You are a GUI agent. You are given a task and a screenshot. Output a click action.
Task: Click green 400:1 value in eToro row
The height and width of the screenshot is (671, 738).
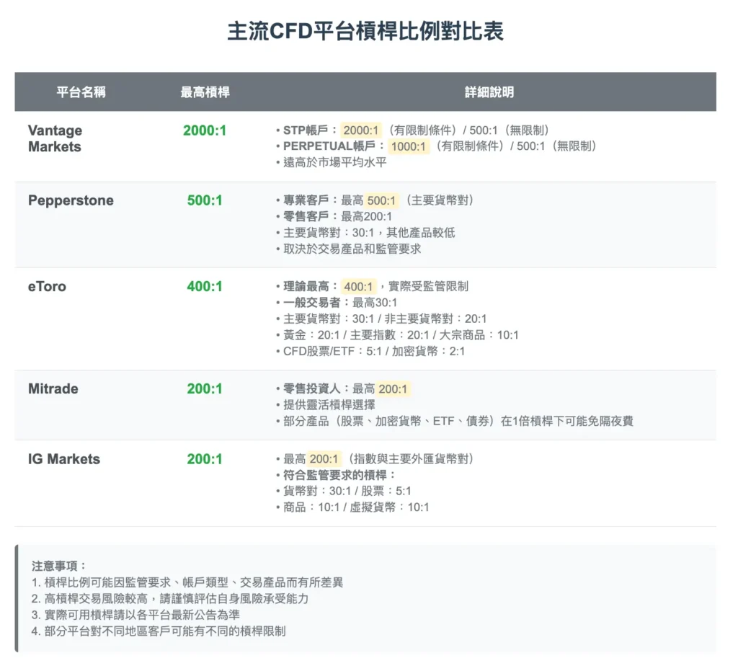(x=205, y=286)
